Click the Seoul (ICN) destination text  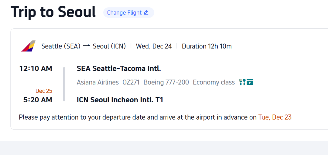coord(109,46)
